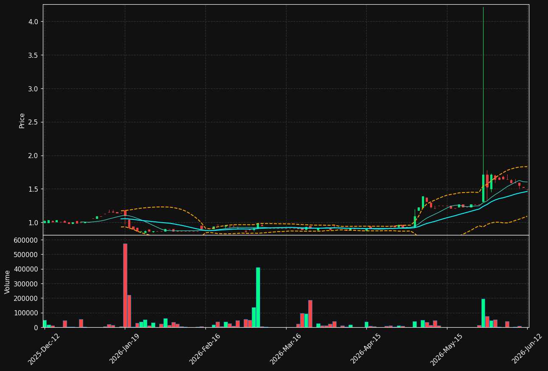Click the 1.5 price tick label
The height and width of the screenshot is (371, 548).
(33, 189)
